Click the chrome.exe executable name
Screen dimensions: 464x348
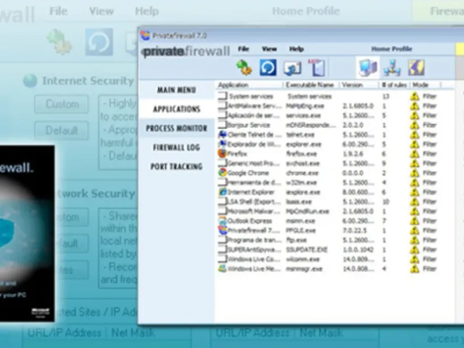(302, 173)
